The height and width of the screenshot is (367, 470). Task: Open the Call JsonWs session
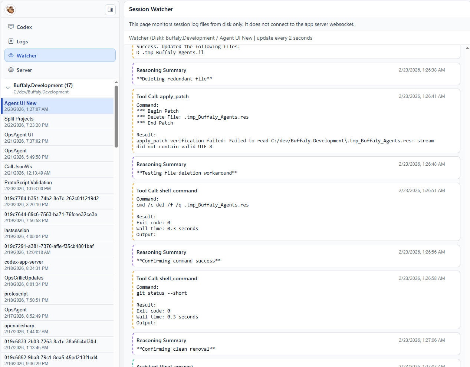pyautogui.click(x=57, y=170)
